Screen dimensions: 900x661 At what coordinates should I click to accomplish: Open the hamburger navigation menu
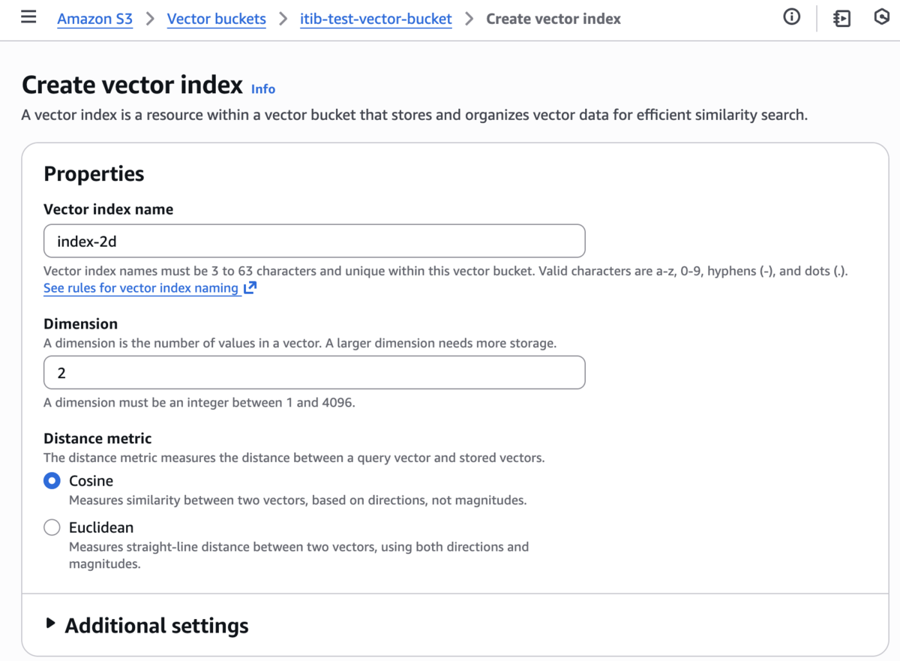tap(28, 17)
